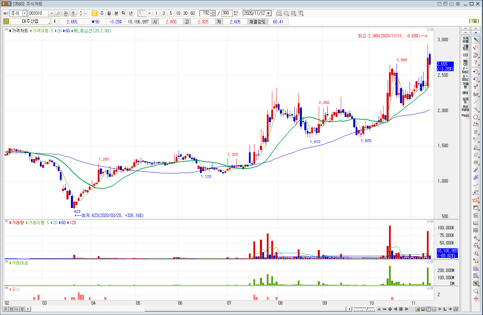Click the [1일] period label
The height and width of the screenshot is (315, 483).
click(x=474, y=21)
